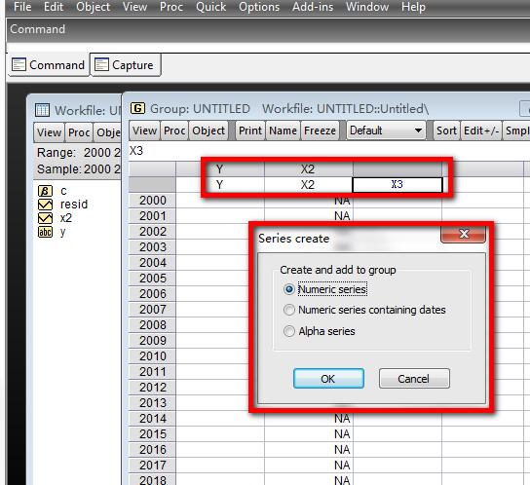Confirm series creation with OK
Screen dimensions: 530x485
coord(328,379)
